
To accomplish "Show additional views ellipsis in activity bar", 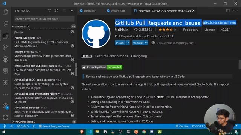I will click(5, 94).
